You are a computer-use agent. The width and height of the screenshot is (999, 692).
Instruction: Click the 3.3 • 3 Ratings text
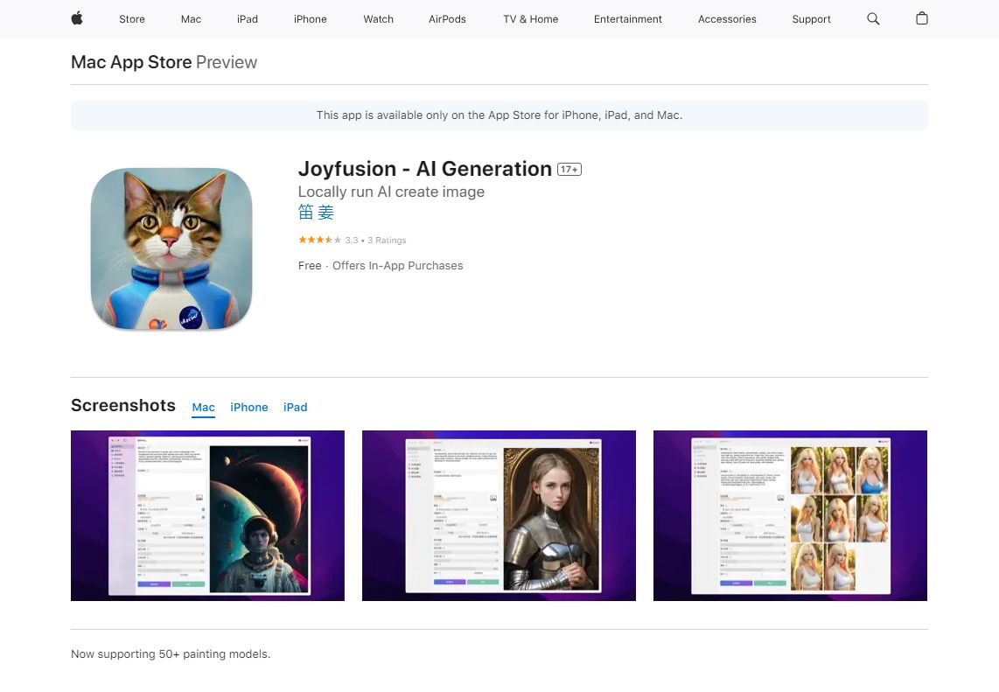(x=376, y=241)
